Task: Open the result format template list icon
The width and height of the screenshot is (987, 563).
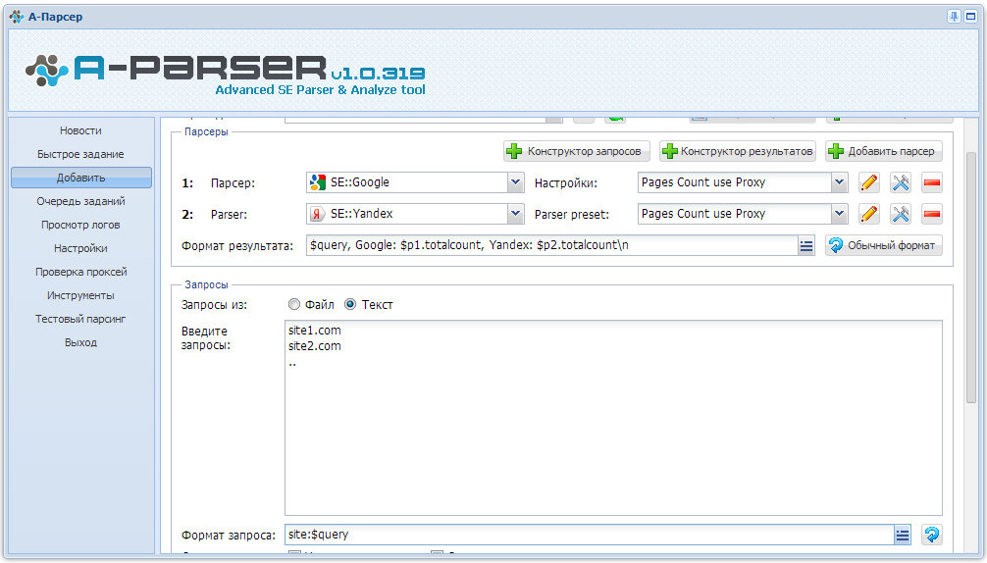Action: 806,245
